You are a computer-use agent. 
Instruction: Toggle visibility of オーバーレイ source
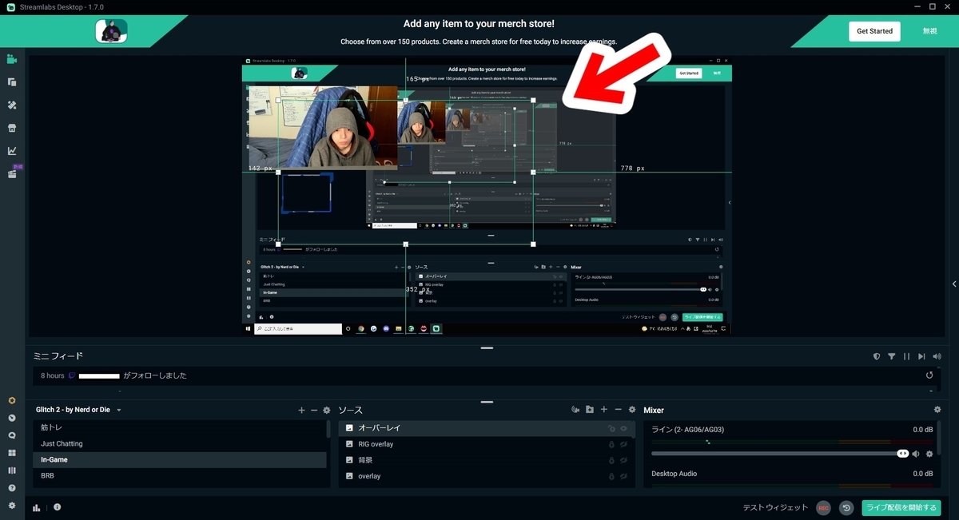(623, 428)
